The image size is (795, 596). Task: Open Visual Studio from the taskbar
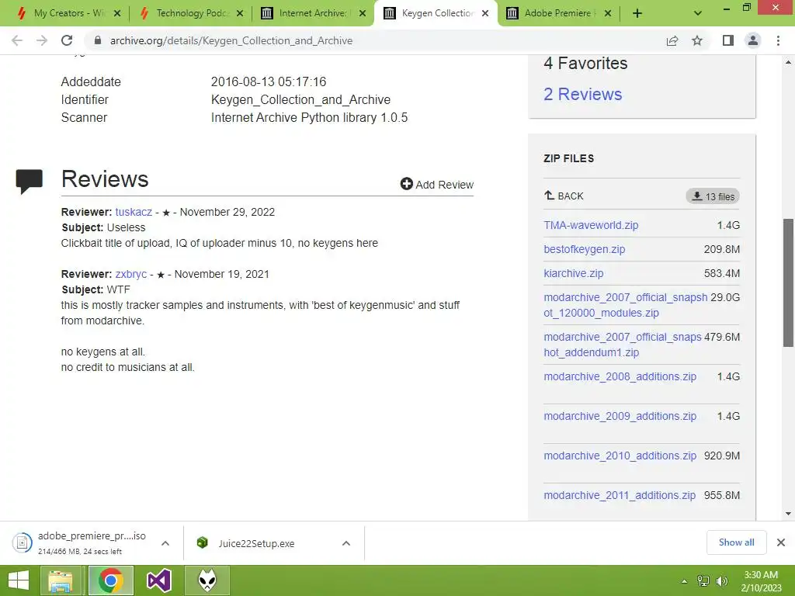158,580
